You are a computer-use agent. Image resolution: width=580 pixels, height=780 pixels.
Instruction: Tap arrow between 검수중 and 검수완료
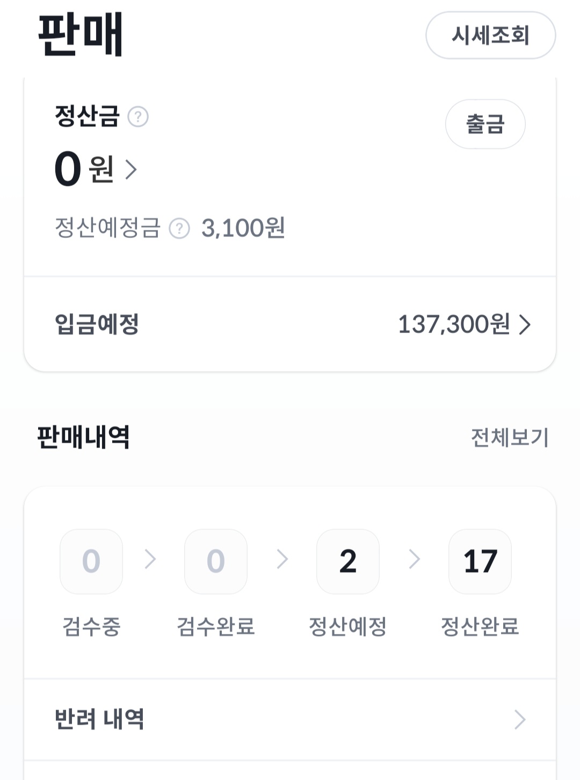[150, 559]
